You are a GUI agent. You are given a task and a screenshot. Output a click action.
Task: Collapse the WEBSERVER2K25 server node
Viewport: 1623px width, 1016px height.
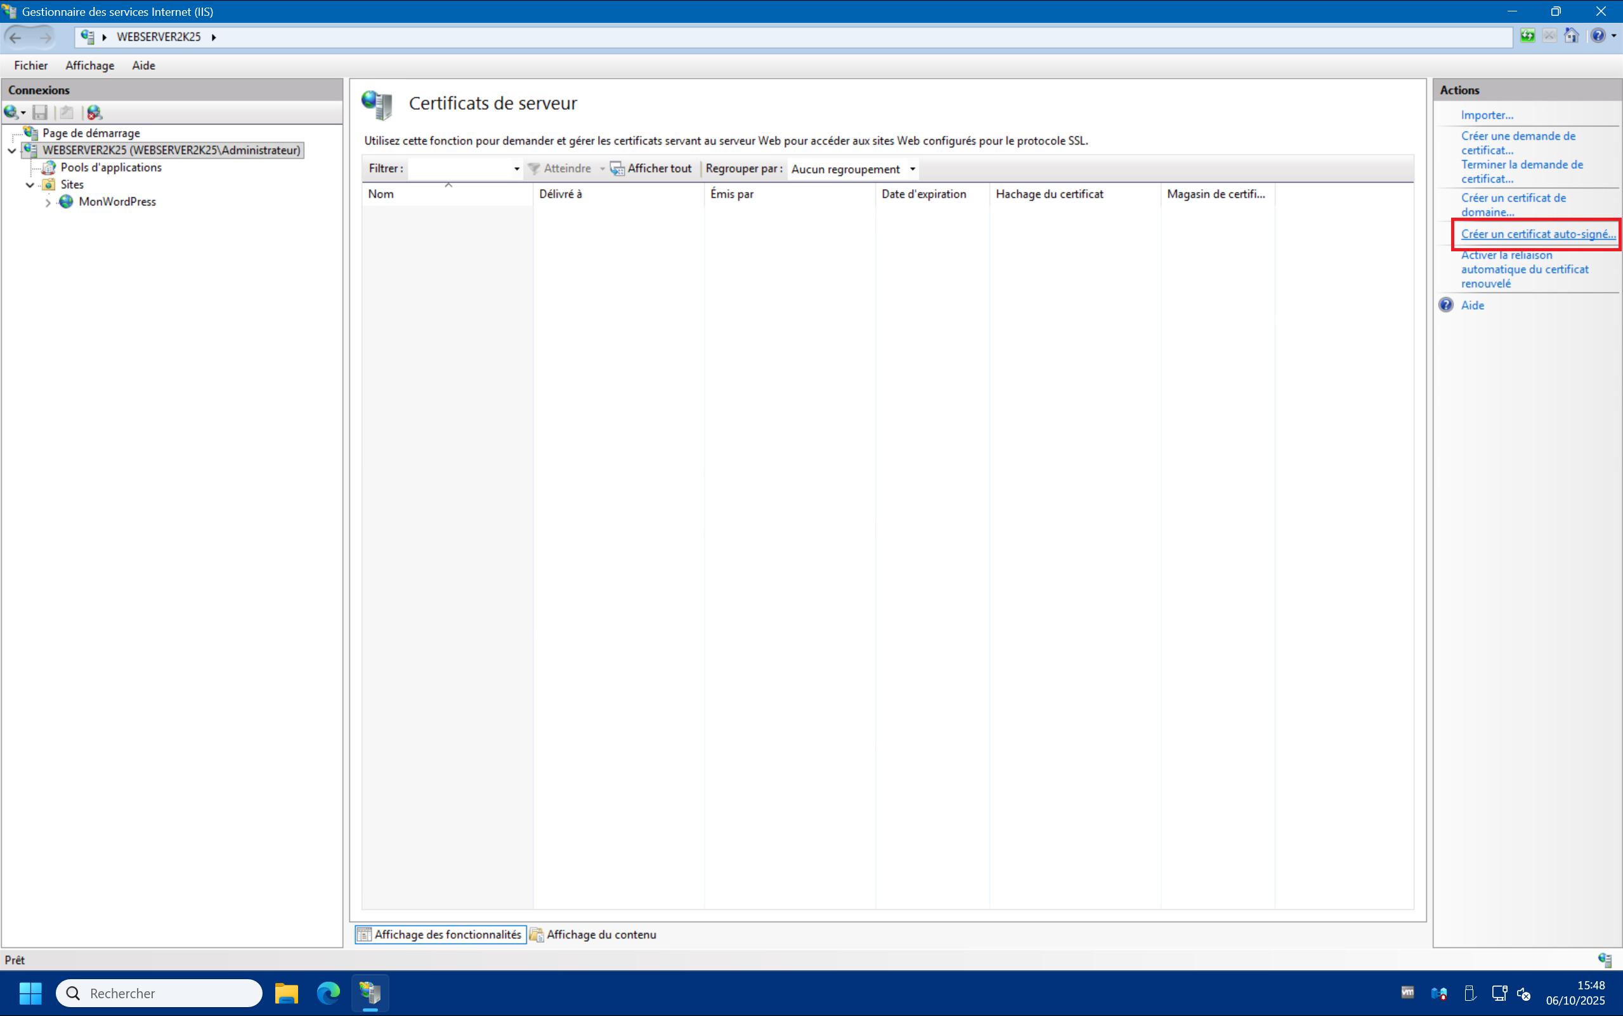[x=12, y=150]
